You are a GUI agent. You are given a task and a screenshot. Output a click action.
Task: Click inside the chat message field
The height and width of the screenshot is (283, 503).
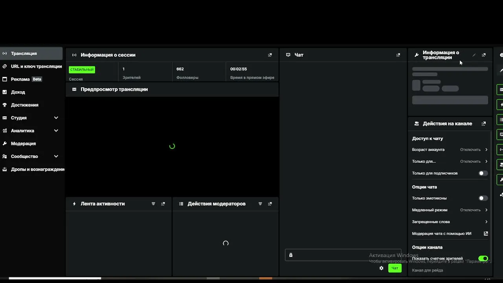coord(343,255)
